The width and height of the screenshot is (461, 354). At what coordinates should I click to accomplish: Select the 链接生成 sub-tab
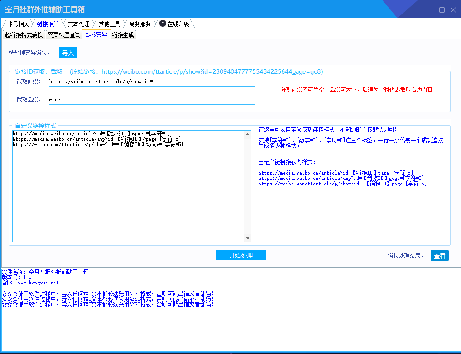[123, 35]
